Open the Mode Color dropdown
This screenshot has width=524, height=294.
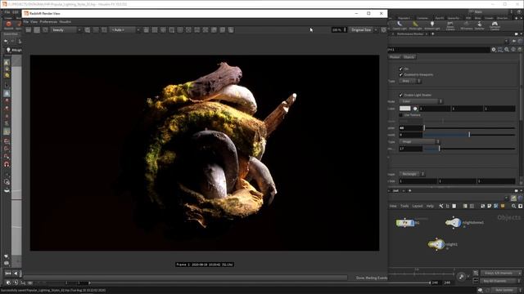tap(421, 101)
